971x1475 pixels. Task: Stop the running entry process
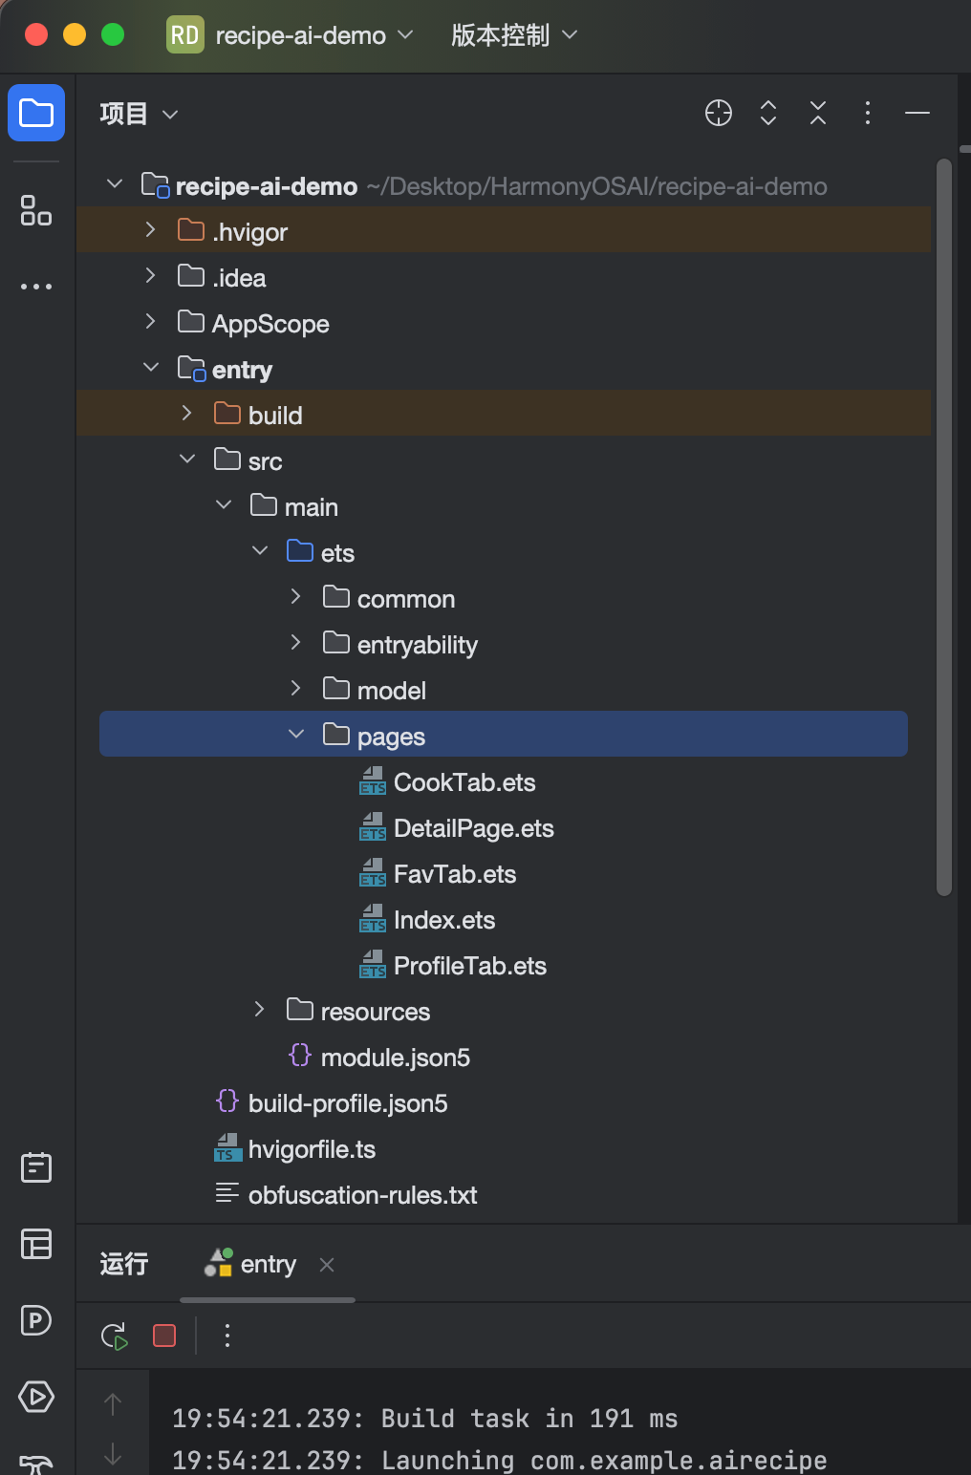point(164,1336)
